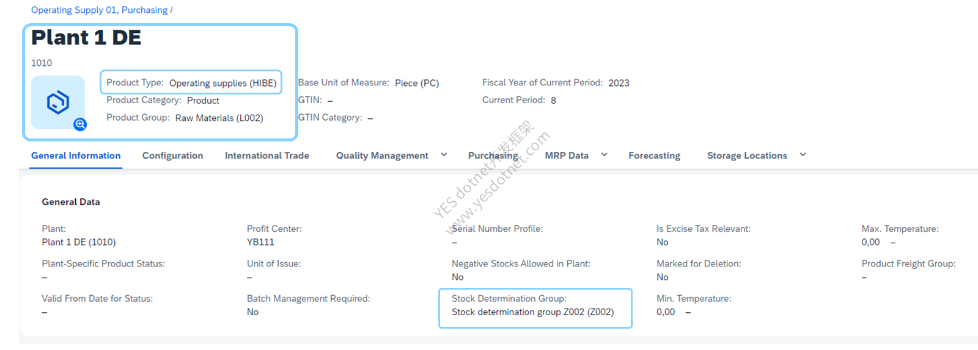Open the Storage Locations tab
978x350 pixels.
747,155
